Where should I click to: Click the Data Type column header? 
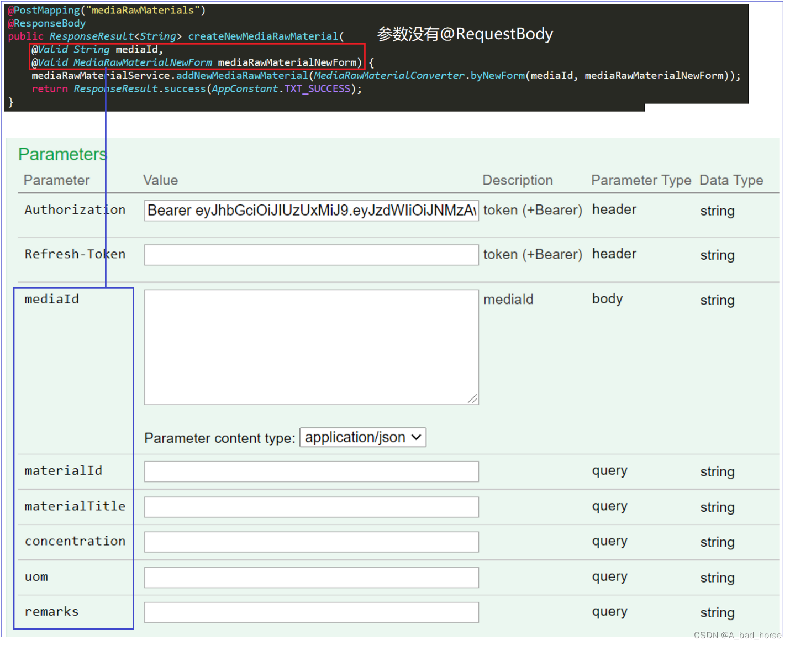point(731,180)
